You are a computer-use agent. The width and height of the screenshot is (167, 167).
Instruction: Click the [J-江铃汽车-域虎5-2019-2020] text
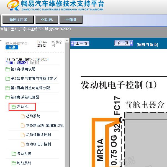27,59
